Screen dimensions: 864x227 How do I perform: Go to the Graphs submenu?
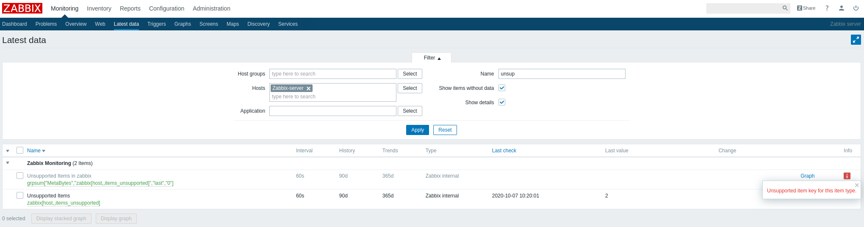(183, 24)
